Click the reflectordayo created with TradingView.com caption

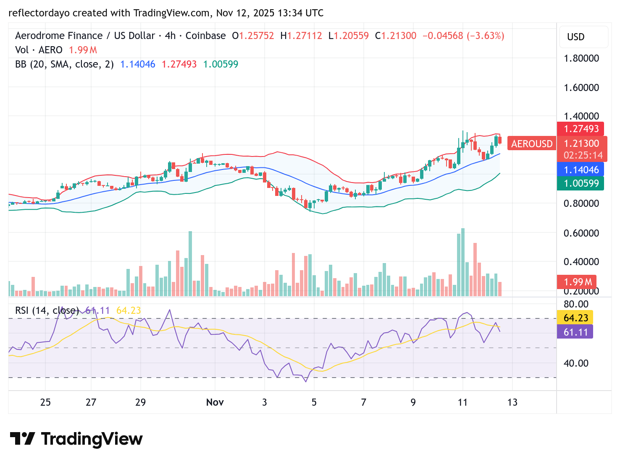point(166,13)
